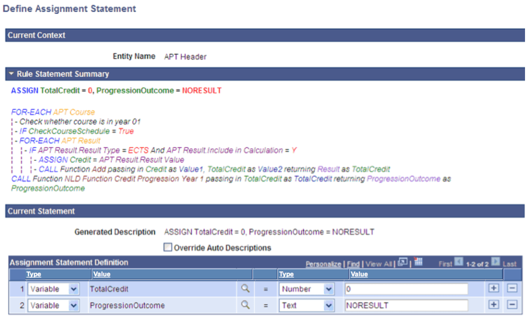Download the grid contents to Excel
The width and height of the screenshot is (528, 318).
tap(417, 261)
